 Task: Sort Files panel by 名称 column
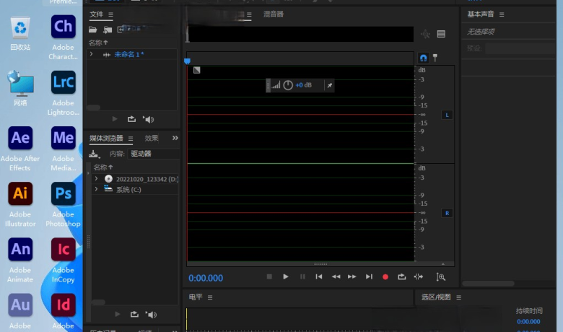[98, 43]
